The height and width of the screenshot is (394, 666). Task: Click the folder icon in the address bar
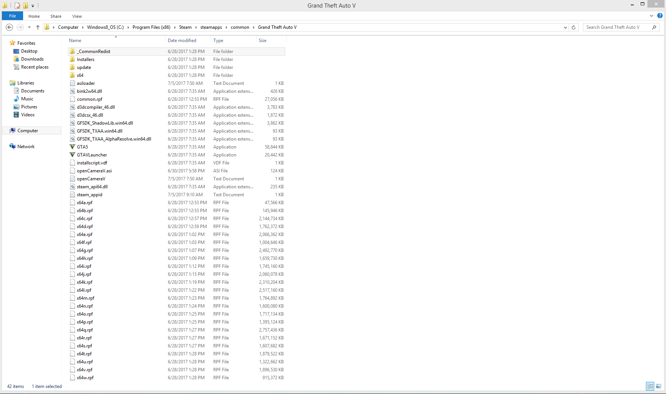click(x=47, y=27)
